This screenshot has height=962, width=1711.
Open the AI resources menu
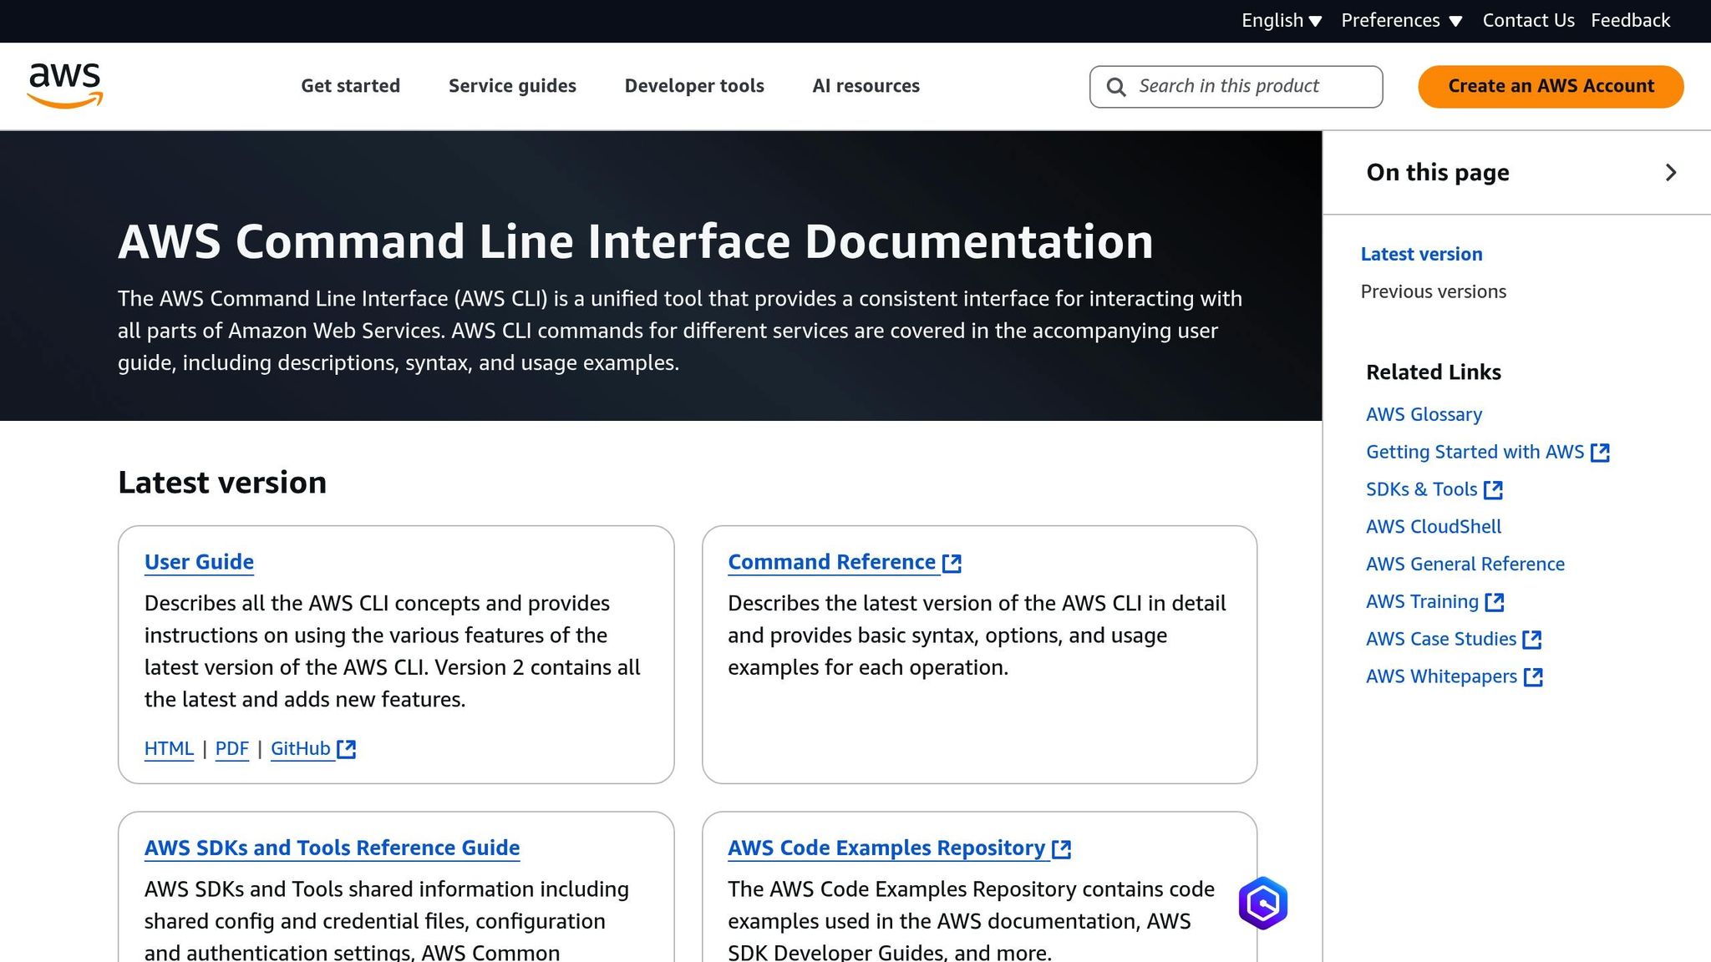pos(866,86)
